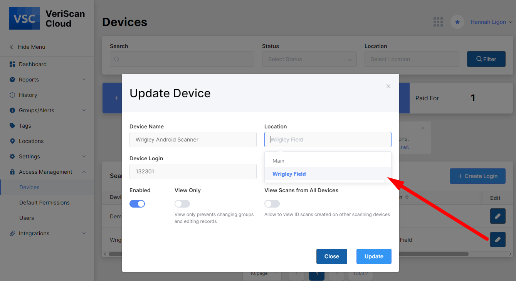516x281 pixels.
Task: Click the pencil edit icon for Demo row
Action: pyautogui.click(x=498, y=216)
